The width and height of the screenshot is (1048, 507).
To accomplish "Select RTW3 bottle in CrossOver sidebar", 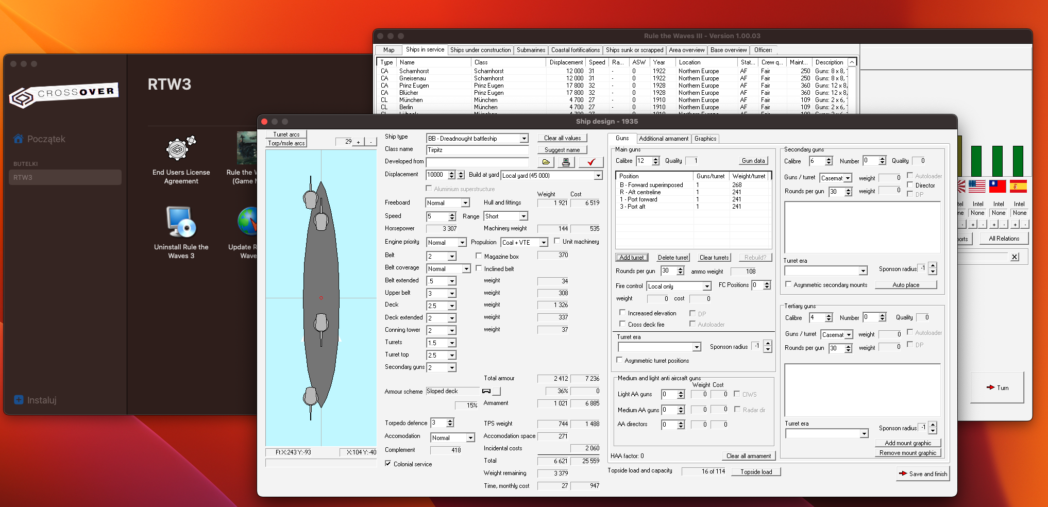I will coord(65,177).
